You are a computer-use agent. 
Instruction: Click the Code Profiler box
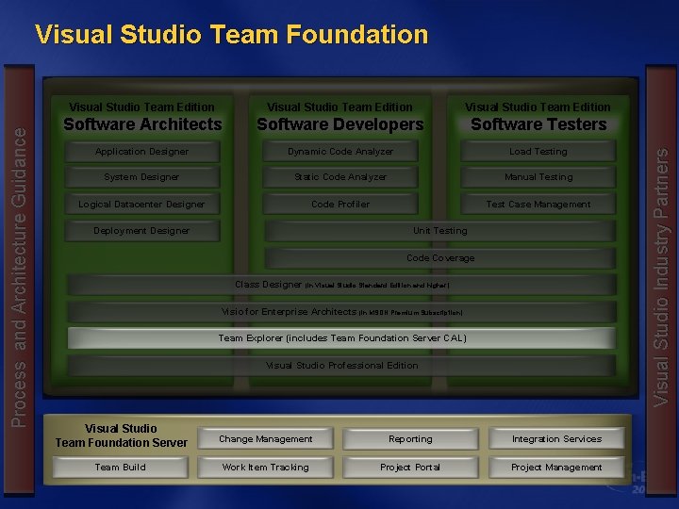pos(340,204)
